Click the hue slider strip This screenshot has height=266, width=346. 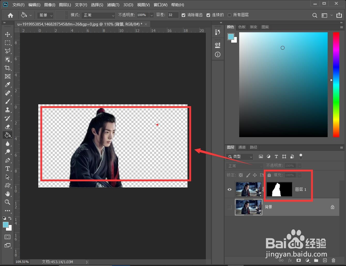(336, 85)
